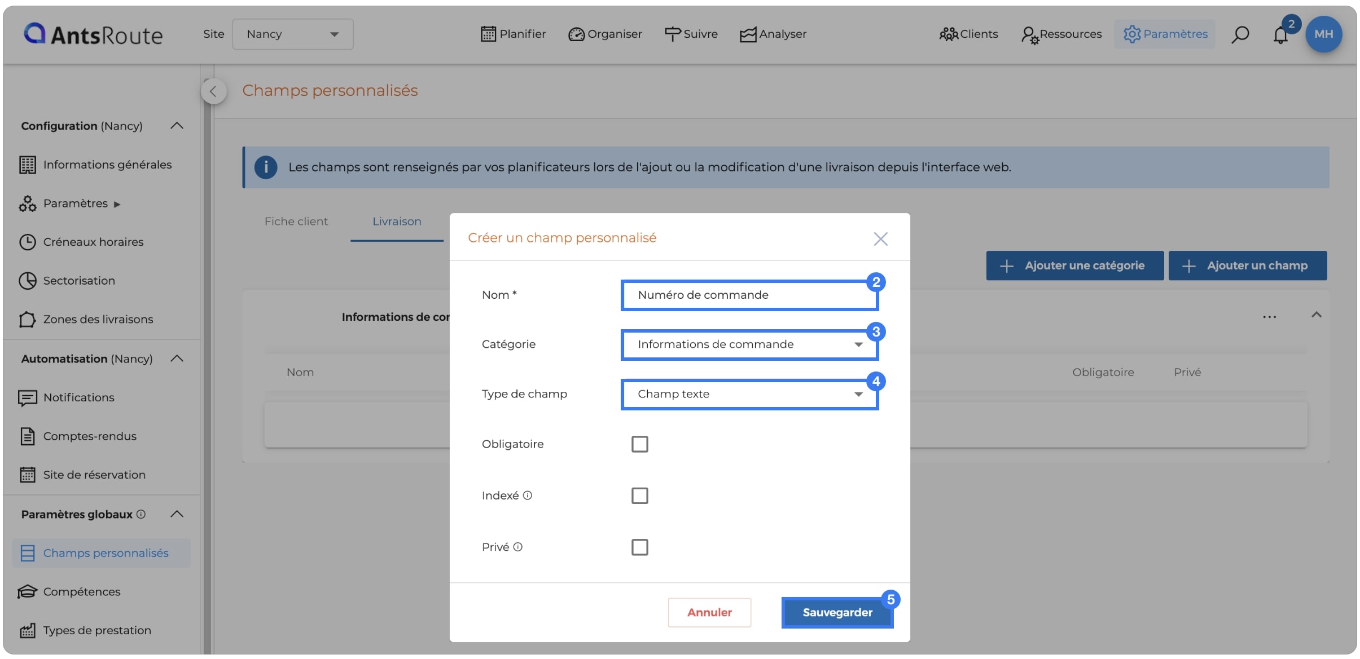
Task: Open Créneaux horaires
Action: [93, 242]
